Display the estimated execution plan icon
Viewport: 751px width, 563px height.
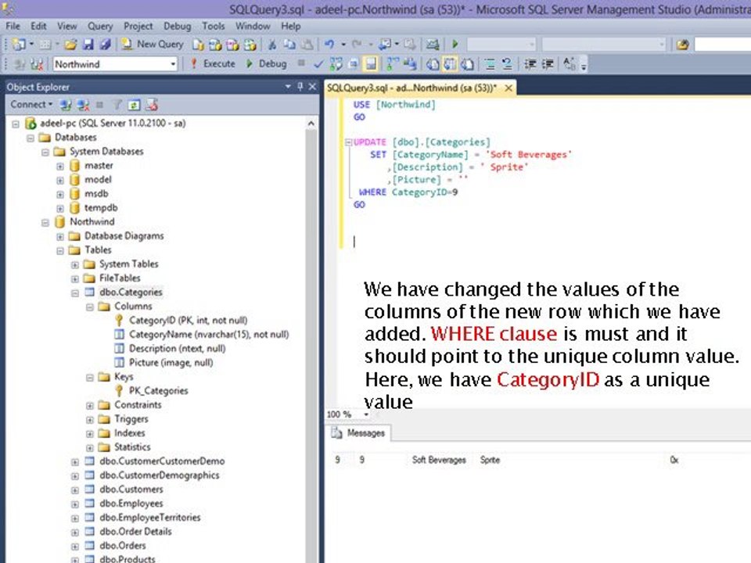click(336, 63)
